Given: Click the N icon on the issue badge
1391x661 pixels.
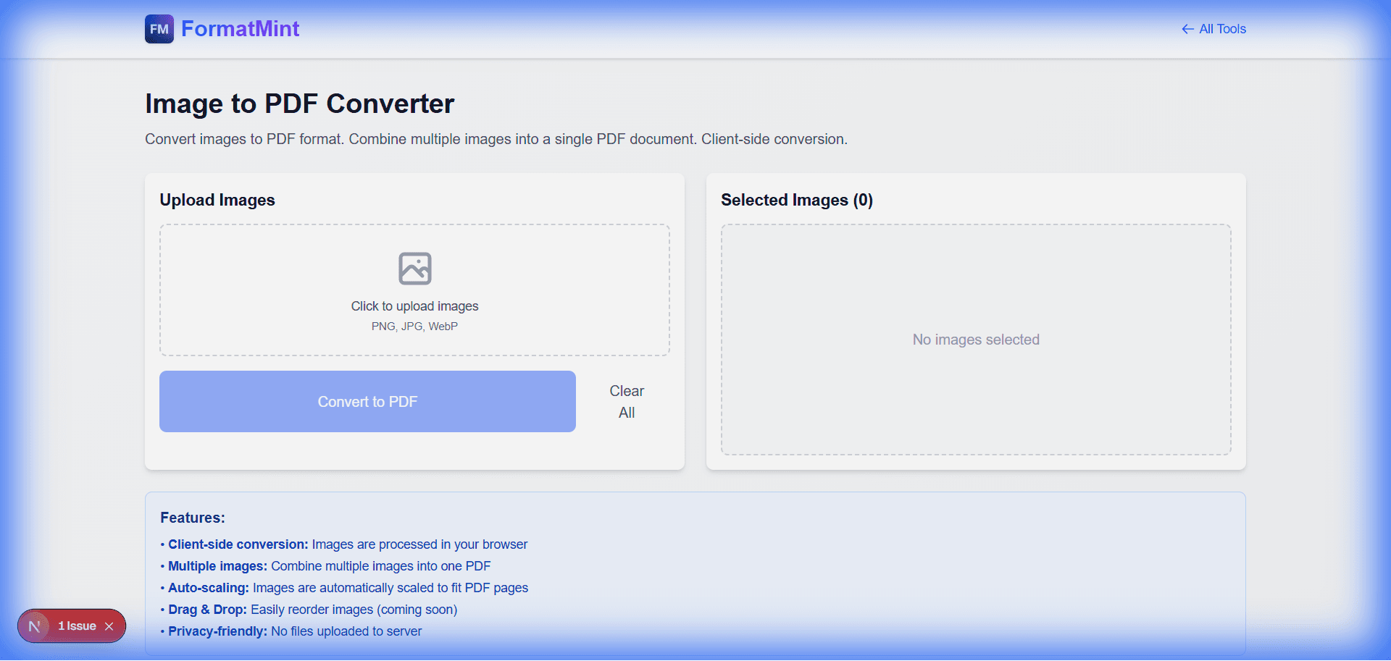Looking at the screenshot, I should [33, 626].
